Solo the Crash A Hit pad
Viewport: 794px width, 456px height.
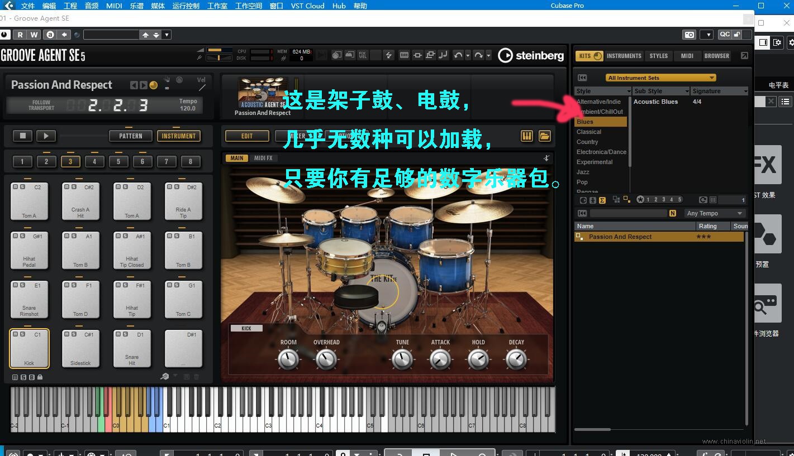pyautogui.click(x=73, y=187)
